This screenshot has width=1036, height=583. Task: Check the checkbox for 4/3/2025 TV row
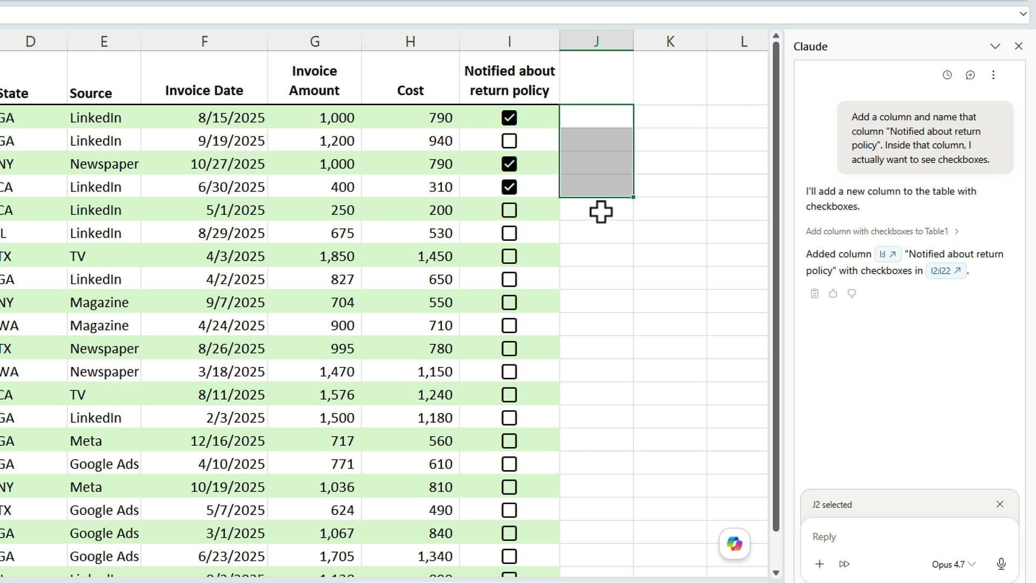pyautogui.click(x=509, y=256)
